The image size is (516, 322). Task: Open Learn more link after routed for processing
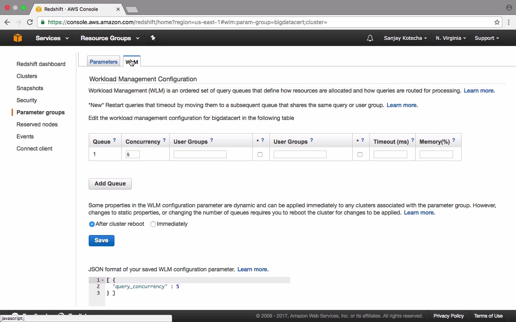[x=479, y=91]
